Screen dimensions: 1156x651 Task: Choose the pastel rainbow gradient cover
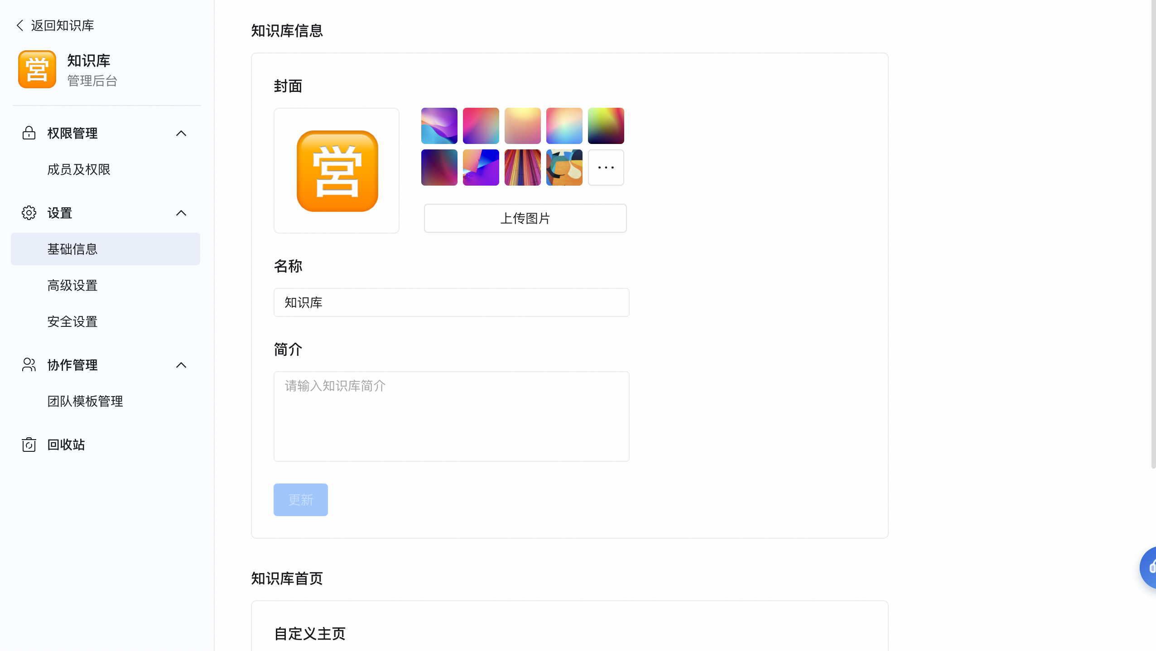pos(564,126)
